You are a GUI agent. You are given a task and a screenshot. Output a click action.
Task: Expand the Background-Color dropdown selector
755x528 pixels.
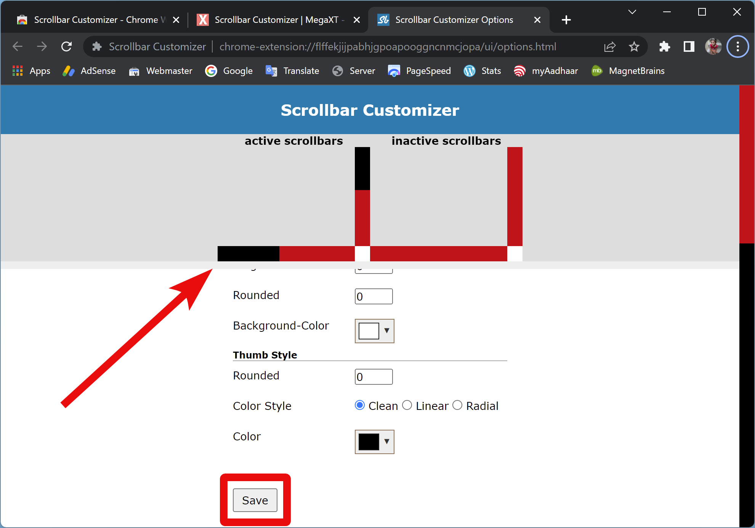(387, 330)
